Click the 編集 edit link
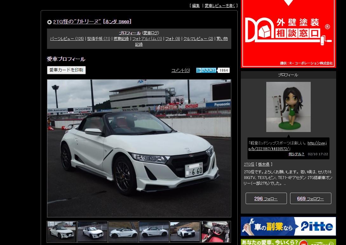346x245 pixels. 196,5
